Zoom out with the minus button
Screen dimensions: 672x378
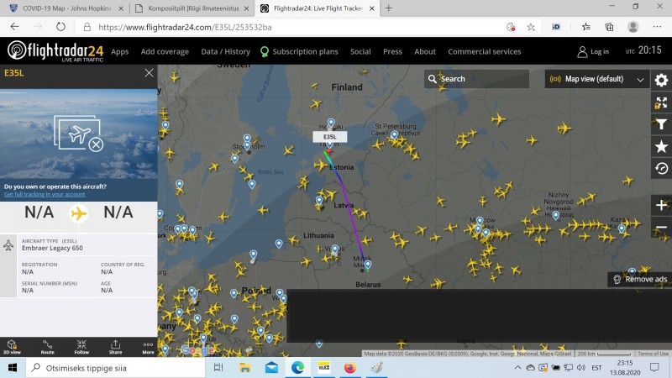661,228
